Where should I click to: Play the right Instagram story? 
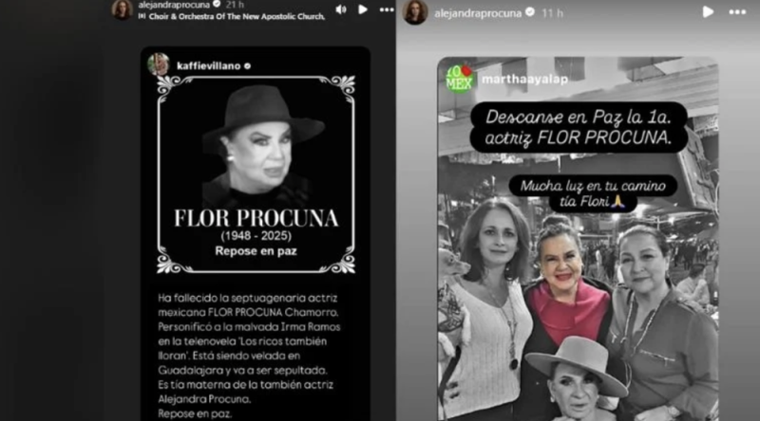[x=708, y=12]
